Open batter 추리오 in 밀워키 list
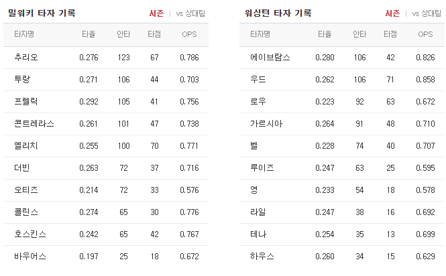The image size is (446, 276). pyautogui.click(x=26, y=58)
